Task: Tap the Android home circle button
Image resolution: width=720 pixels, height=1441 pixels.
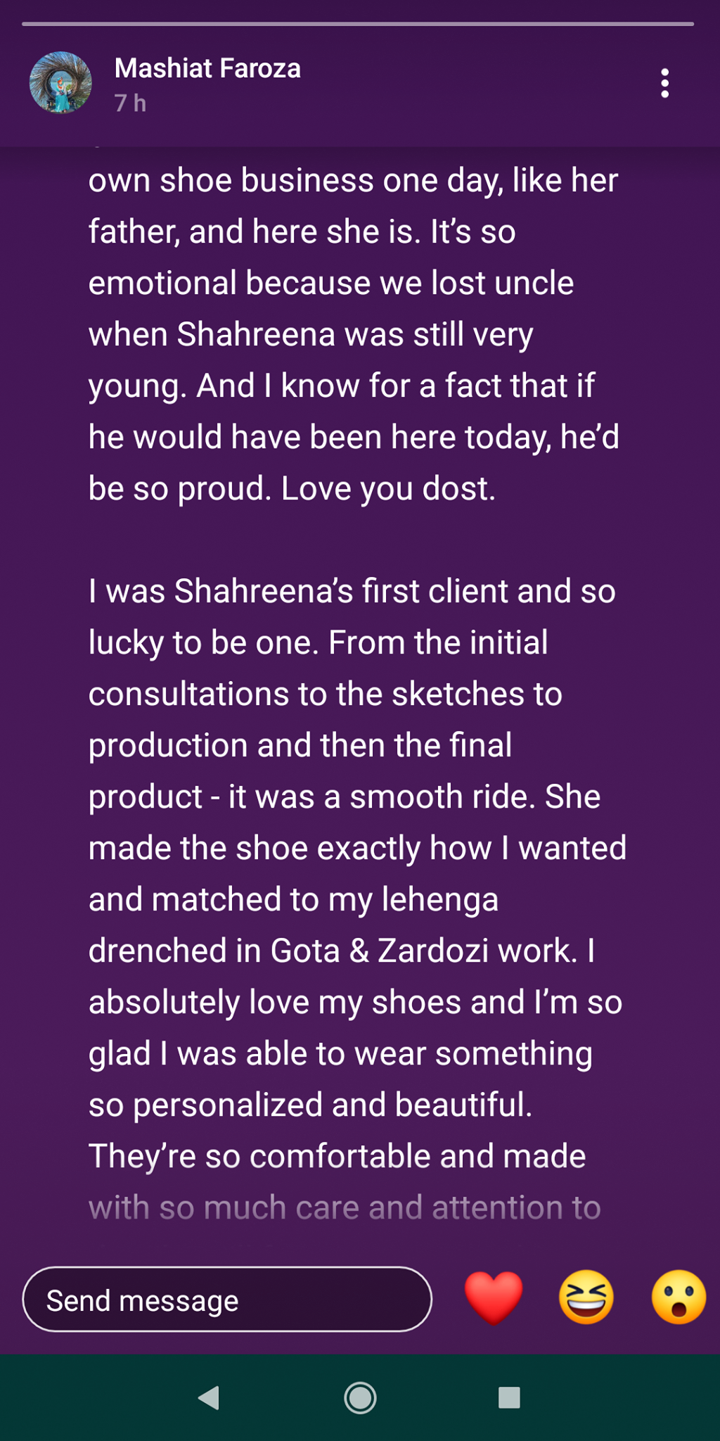Action: click(360, 1397)
